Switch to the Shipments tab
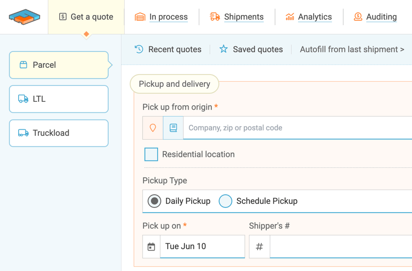Screen dimensions: 412x271 coord(244,17)
